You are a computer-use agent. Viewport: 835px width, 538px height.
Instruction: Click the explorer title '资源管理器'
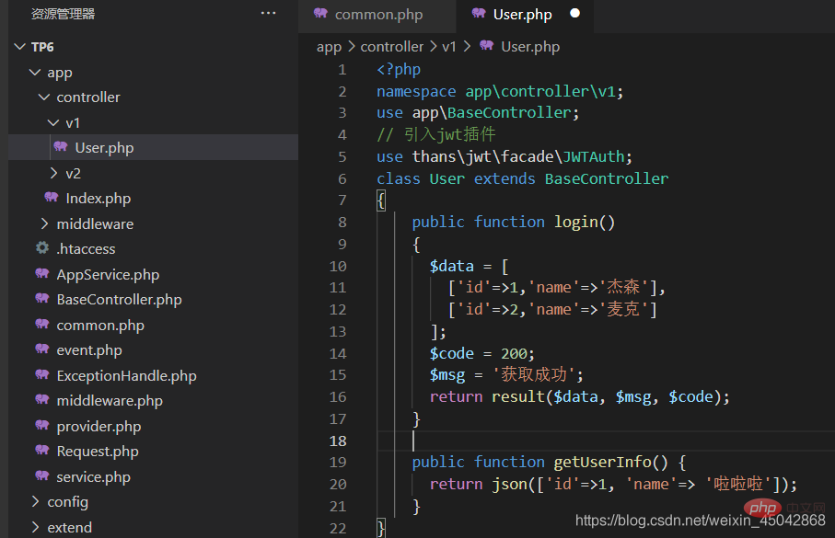point(63,14)
